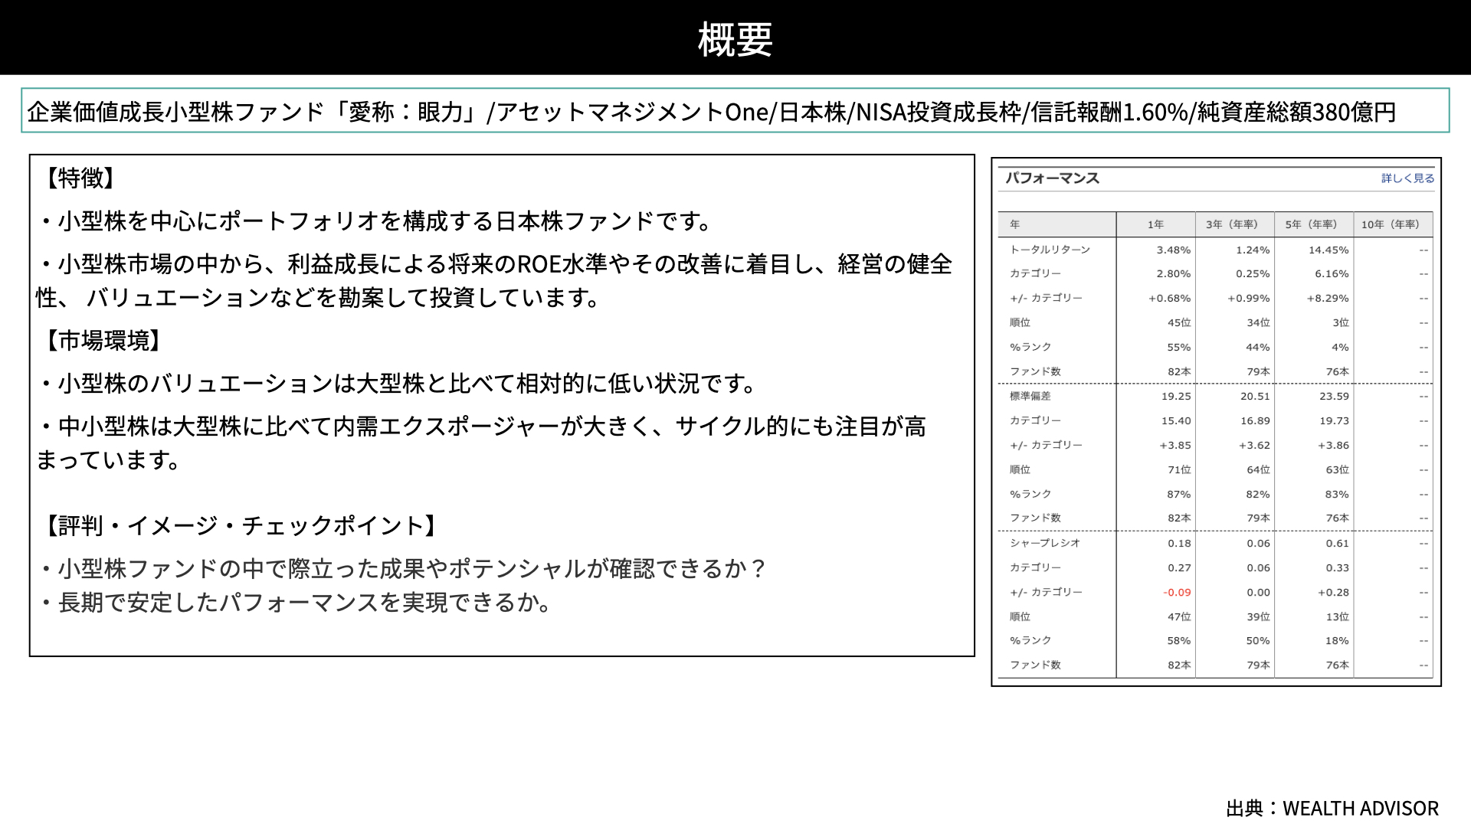The height and width of the screenshot is (827, 1471).
Task: Select the 15.40 category deviation value
Action: point(1176,420)
